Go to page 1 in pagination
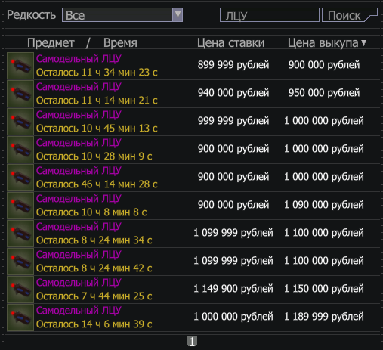The image size is (383, 350). pyautogui.click(x=192, y=342)
